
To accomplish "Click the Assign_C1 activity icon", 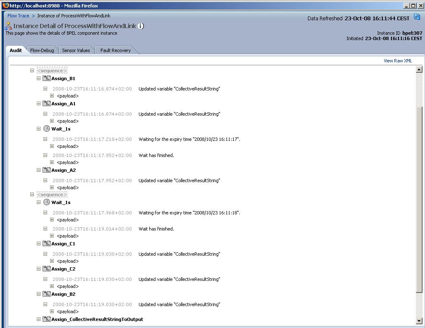I will [x=47, y=244].
